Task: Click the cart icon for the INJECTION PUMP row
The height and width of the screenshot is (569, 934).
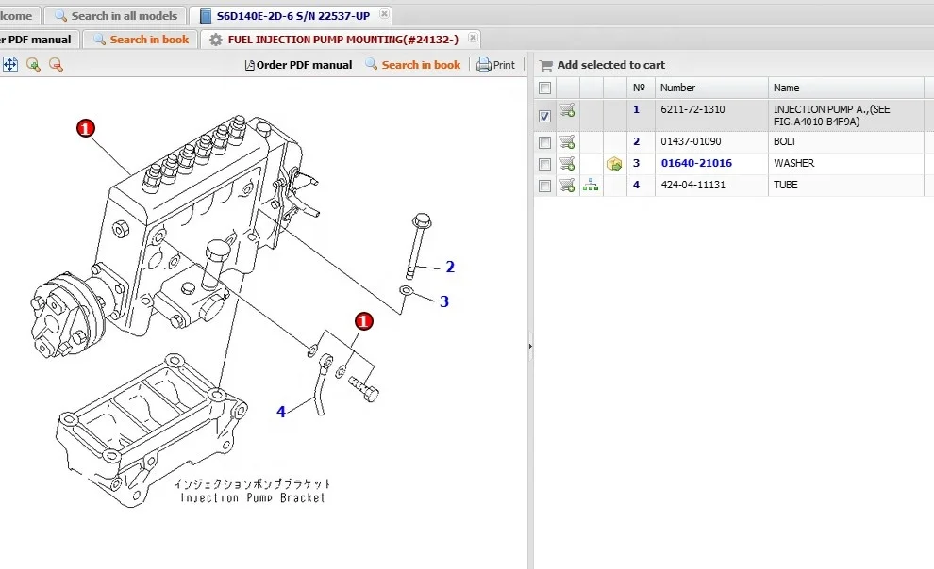Action: [567, 111]
